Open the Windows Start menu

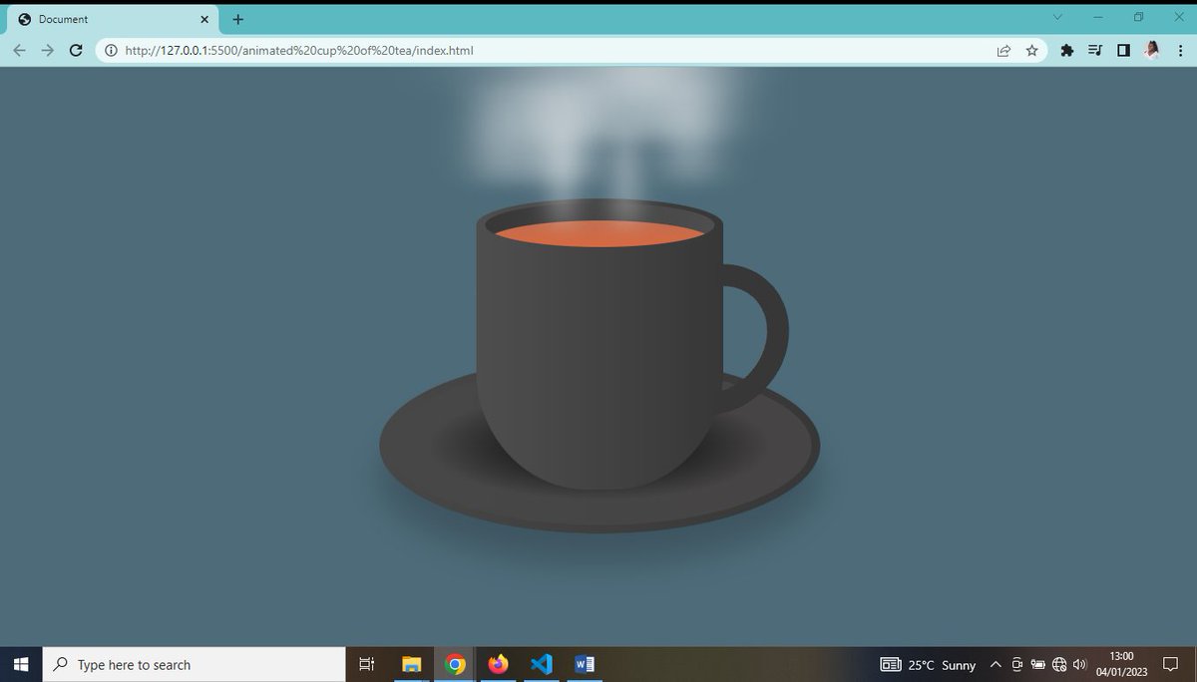(x=20, y=664)
